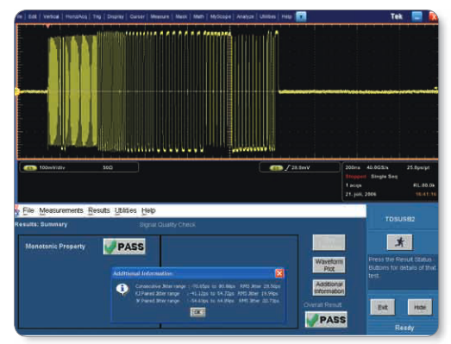Click the info icon in Additional Information dialog
The image size is (451, 344).
(x=122, y=289)
